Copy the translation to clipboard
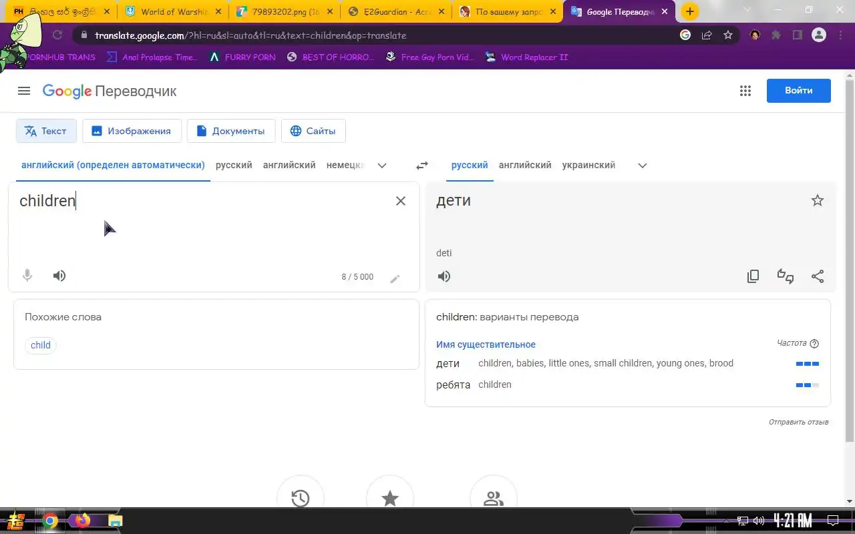Image resolution: width=855 pixels, height=534 pixels. (753, 276)
